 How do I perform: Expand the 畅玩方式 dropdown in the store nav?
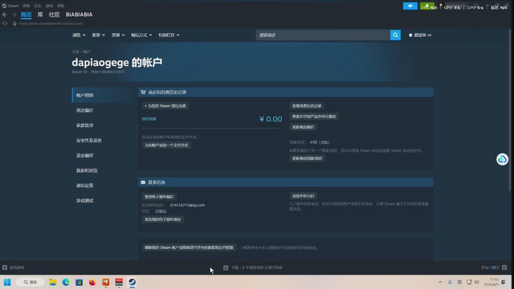tap(141, 35)
